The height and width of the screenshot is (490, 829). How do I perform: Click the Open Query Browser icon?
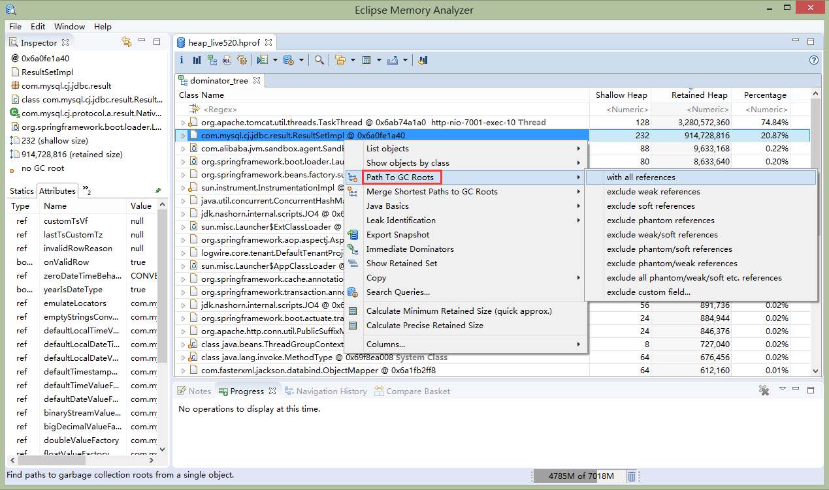(289, 60)
